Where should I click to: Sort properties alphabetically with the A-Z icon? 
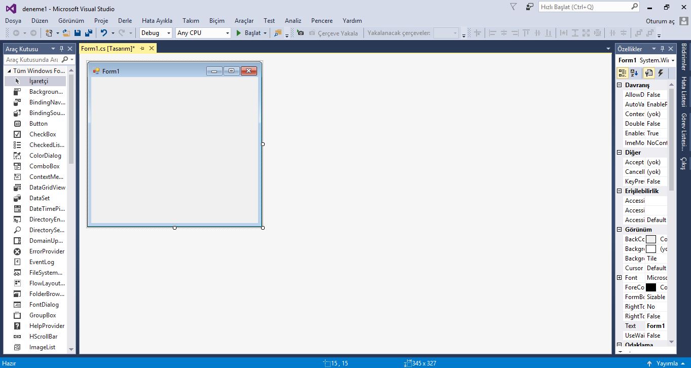635,73
